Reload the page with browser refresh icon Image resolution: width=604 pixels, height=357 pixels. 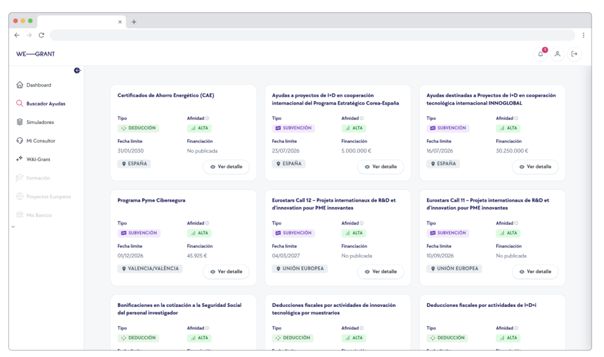[x=41, y=35]
